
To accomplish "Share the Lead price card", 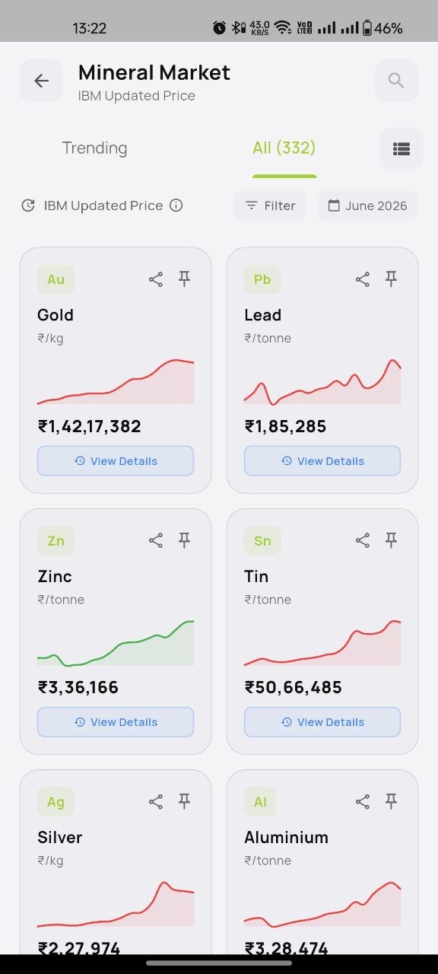I will tap(363, 279).
